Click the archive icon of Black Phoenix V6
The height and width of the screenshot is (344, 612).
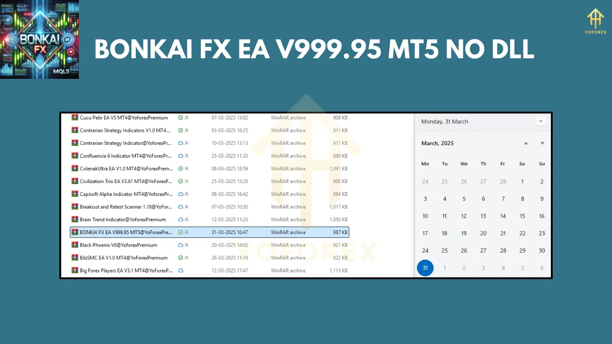[75, 245]
